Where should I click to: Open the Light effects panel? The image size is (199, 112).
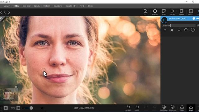tap(173, 12)
